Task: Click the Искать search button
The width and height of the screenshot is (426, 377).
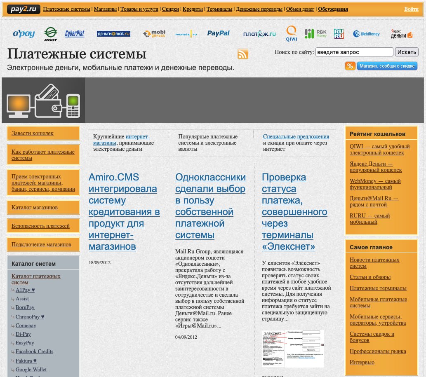Action: click(407, 52)
